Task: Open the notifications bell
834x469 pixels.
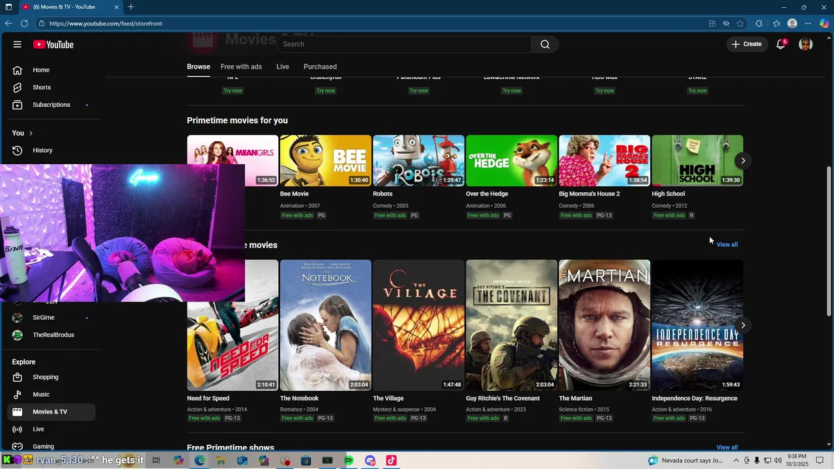Action: (781, 44)
